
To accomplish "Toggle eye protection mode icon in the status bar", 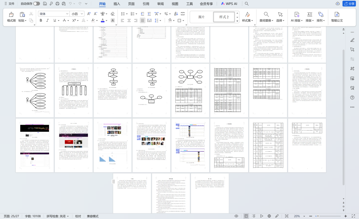I will click(236, 216).
